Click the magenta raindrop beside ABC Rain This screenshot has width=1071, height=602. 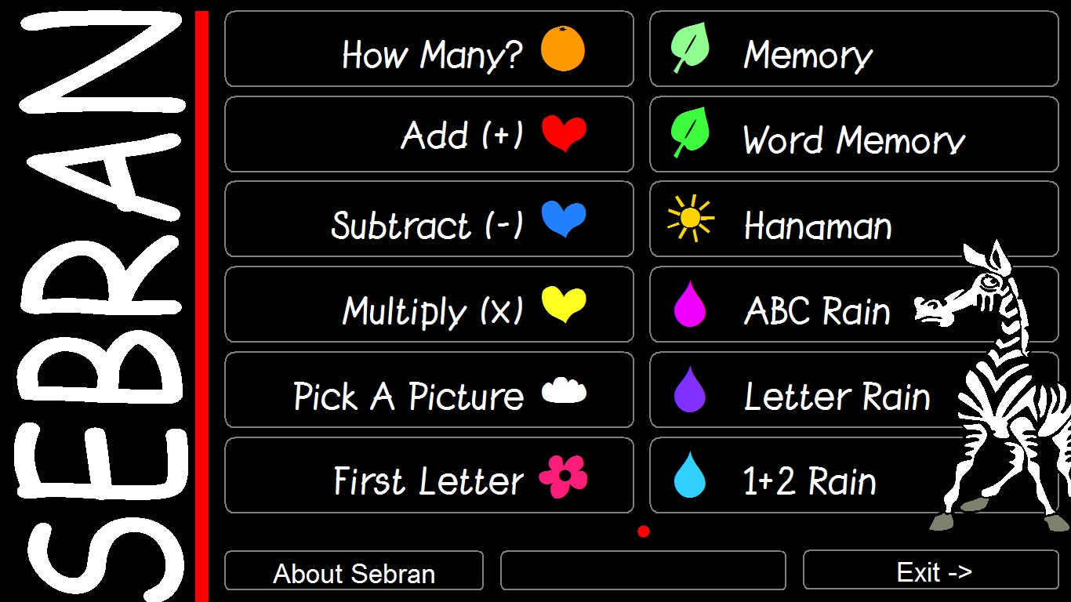tap(690, 304)
